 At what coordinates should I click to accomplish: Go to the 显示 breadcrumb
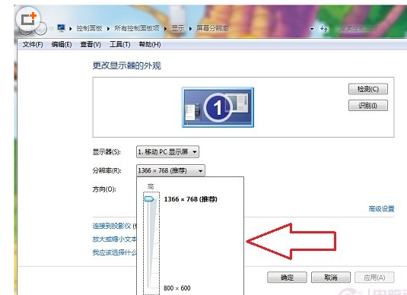pyautogui.click(x=178, y=28)
